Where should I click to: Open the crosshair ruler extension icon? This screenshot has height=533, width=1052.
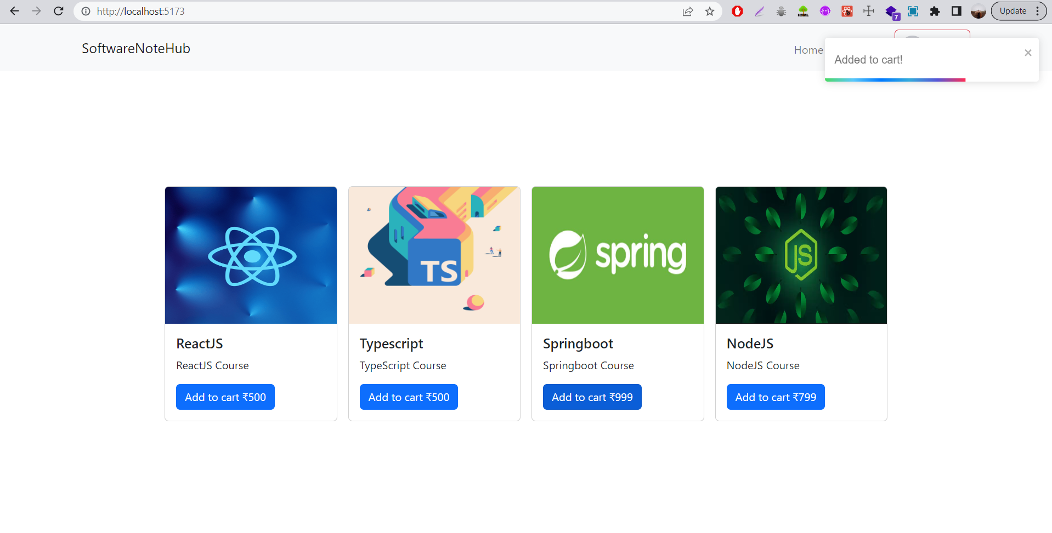click(x=869, y=11)
